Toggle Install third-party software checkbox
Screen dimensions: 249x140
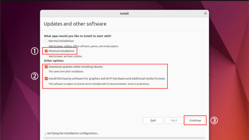46,79
